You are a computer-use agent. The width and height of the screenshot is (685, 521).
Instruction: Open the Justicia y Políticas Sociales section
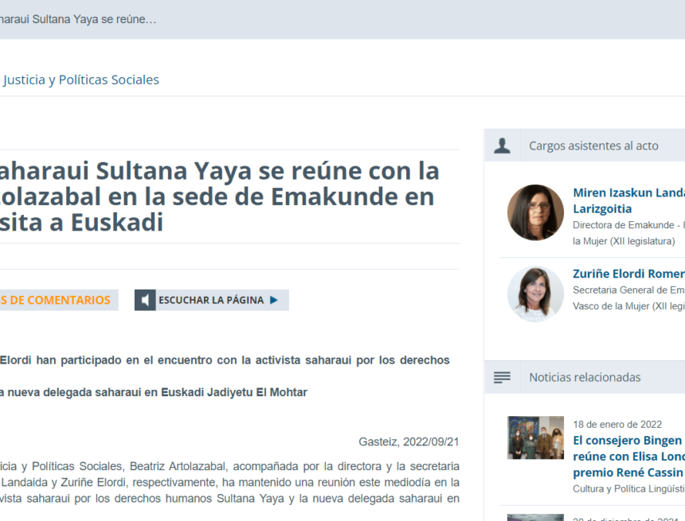81,80
